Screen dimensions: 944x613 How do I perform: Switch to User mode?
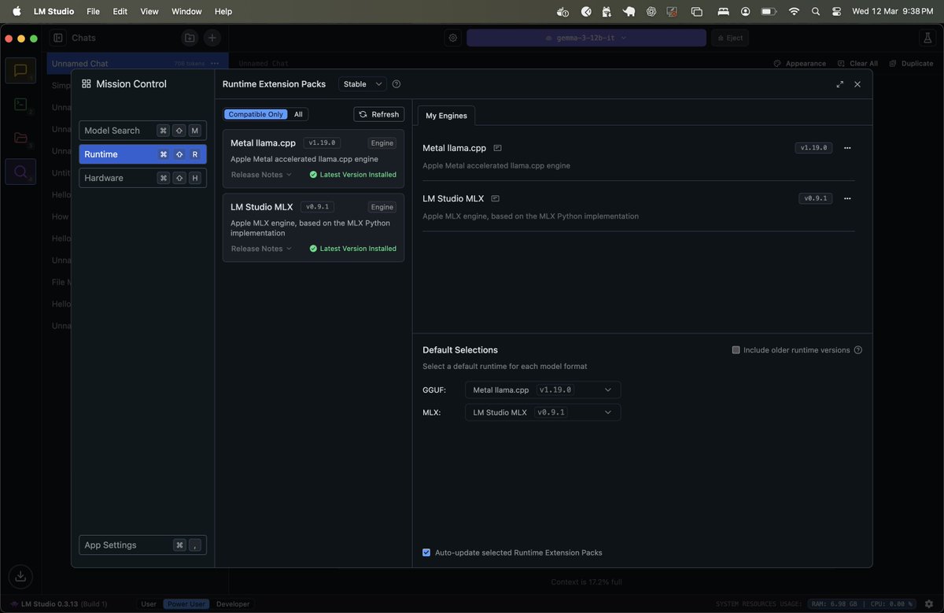point(149,604)
